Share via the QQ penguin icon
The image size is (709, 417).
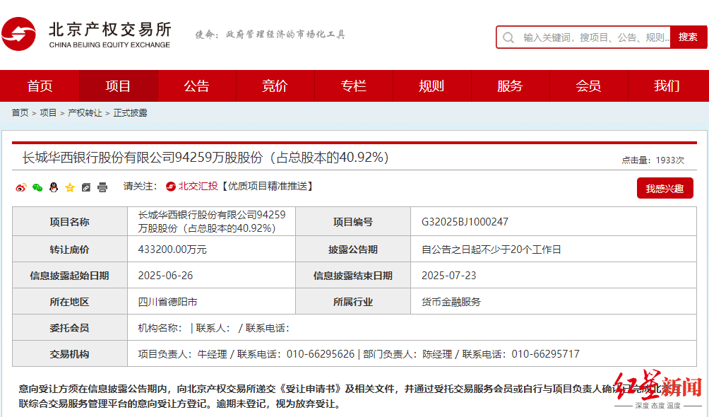(54, 187)
